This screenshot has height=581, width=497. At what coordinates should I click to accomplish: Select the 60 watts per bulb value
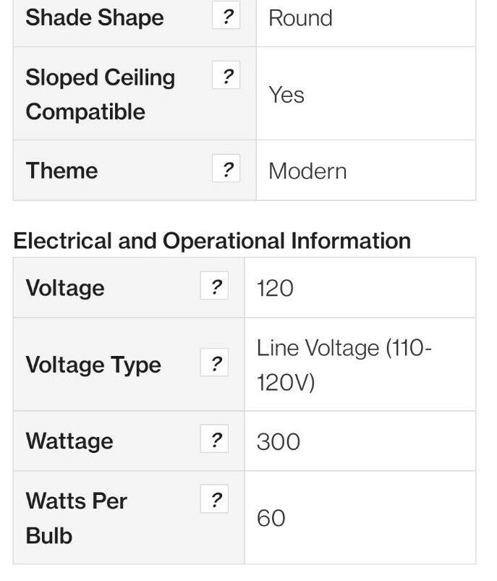pyautogui.click(x=271, y=517)
